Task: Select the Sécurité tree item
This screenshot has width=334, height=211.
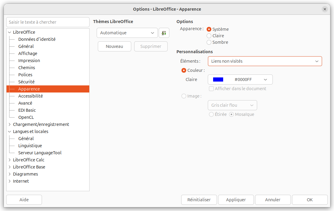Action: 26,82
